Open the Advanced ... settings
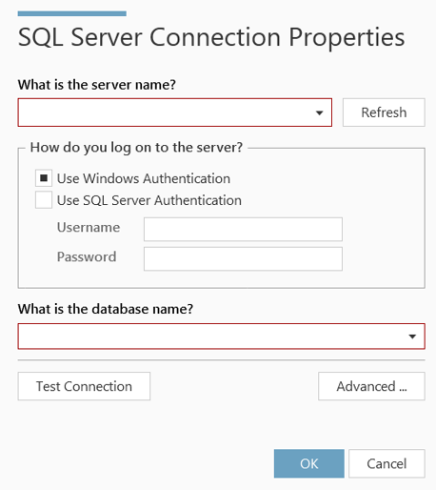This screenshot has height=490, width=436. tap(371, 386)
